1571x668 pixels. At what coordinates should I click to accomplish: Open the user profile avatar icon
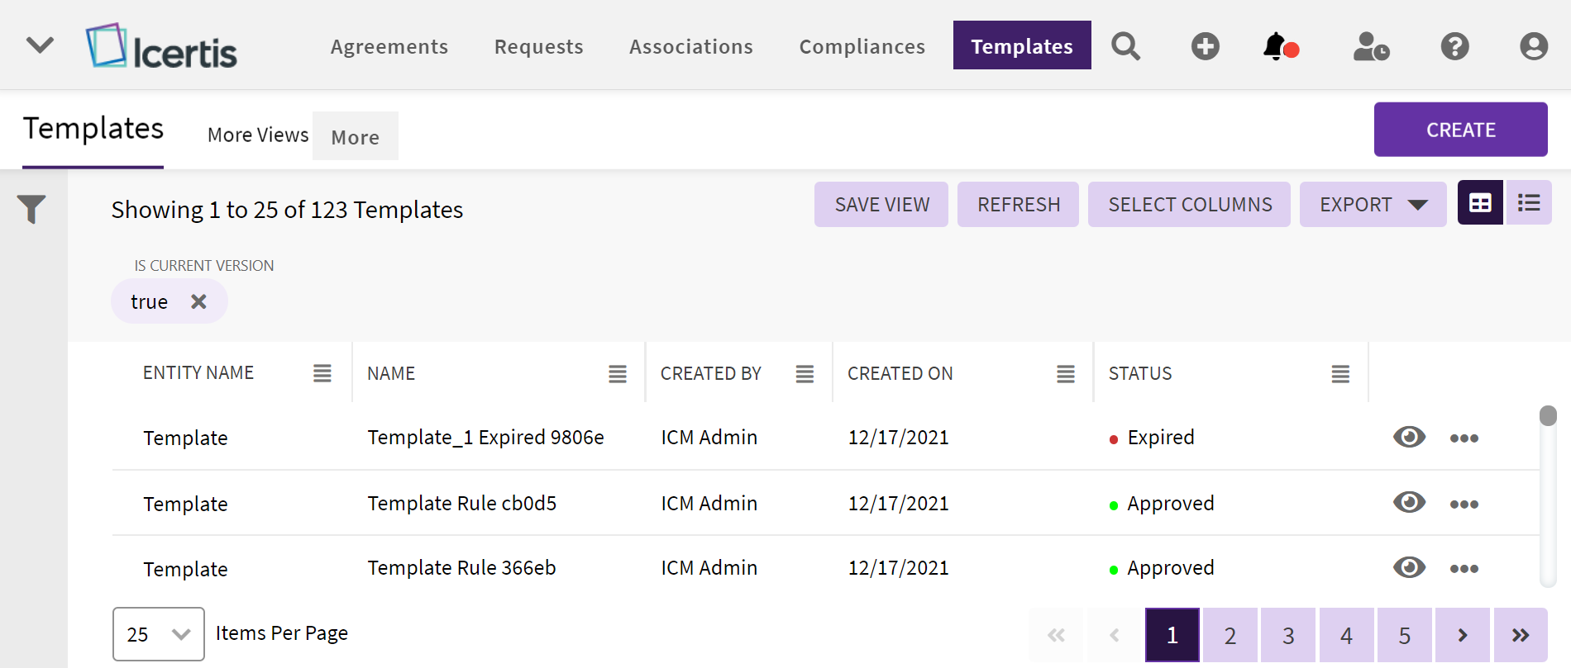[x=1533, y=46]
